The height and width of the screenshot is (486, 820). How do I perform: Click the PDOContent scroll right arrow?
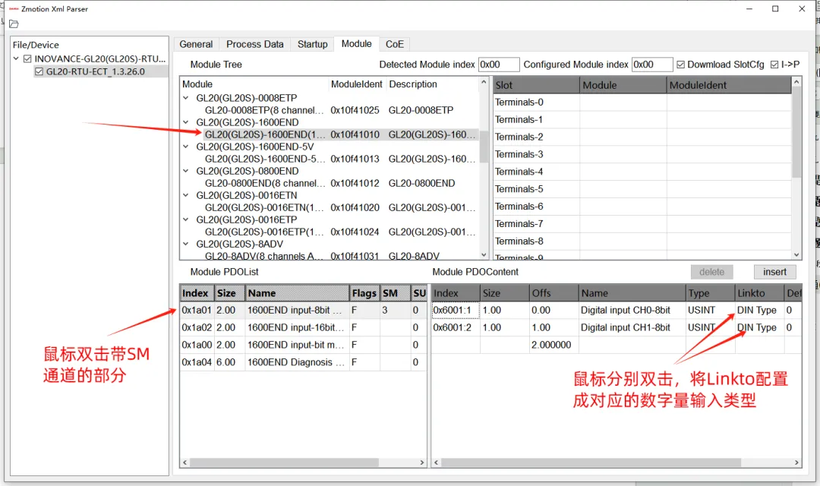tap(796, 462)
